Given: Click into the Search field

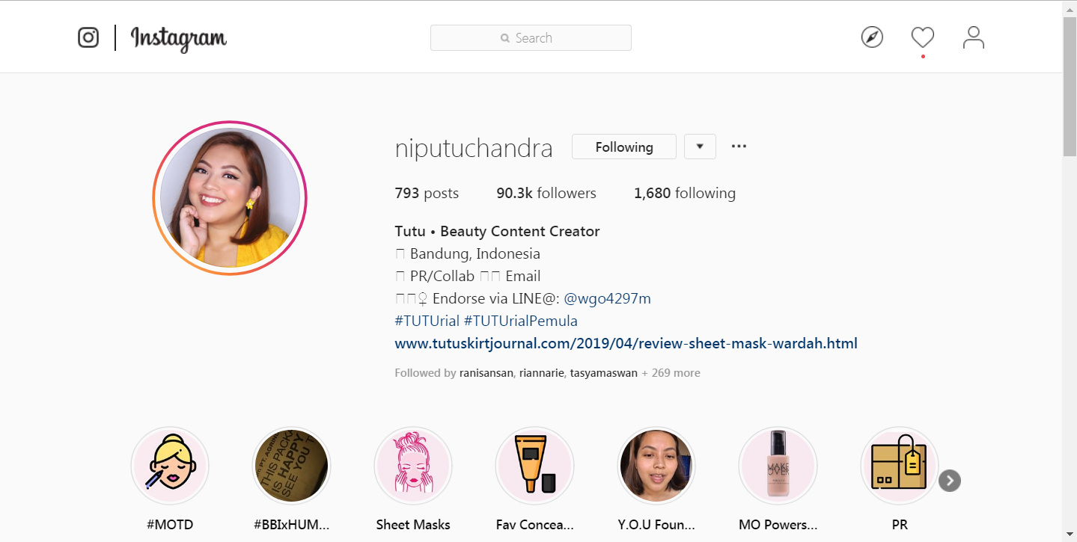Looking at the screenshot, I should coord(531,38).
